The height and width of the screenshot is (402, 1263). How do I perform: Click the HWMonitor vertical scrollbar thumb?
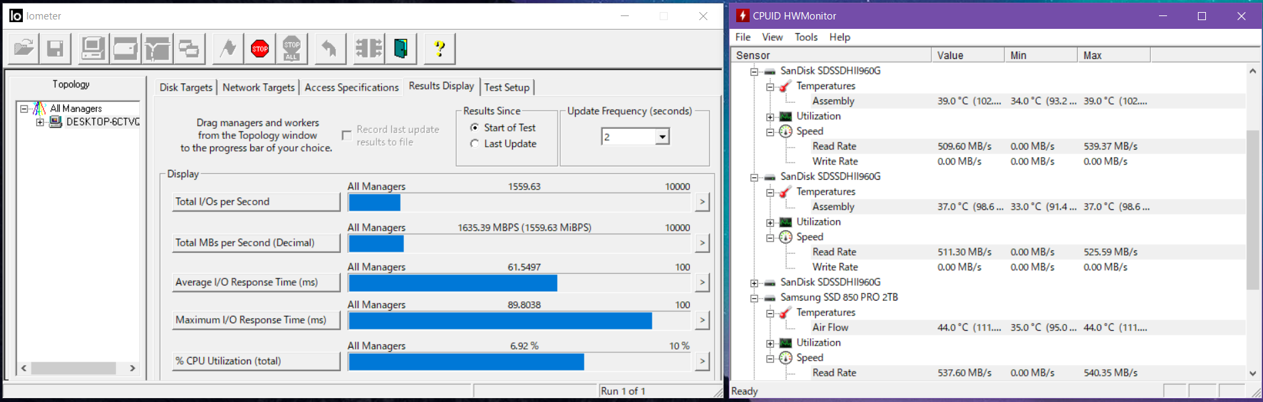(x=1252, y=209)
